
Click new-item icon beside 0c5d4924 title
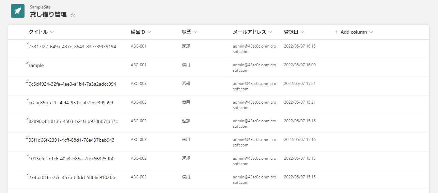[x=28, y=81]
